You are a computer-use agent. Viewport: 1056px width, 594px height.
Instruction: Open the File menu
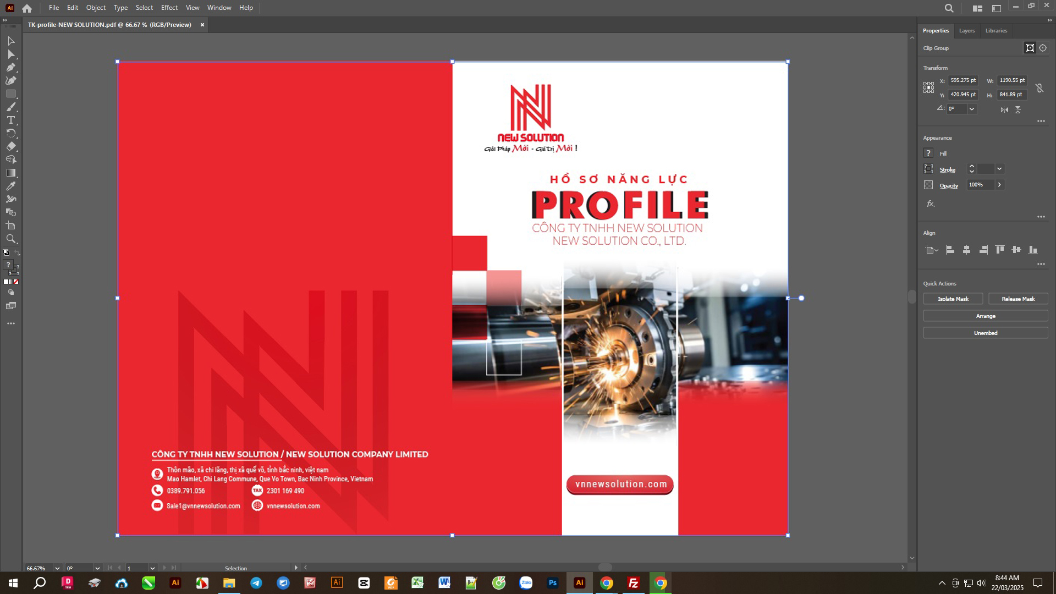(x=54, y=8)
